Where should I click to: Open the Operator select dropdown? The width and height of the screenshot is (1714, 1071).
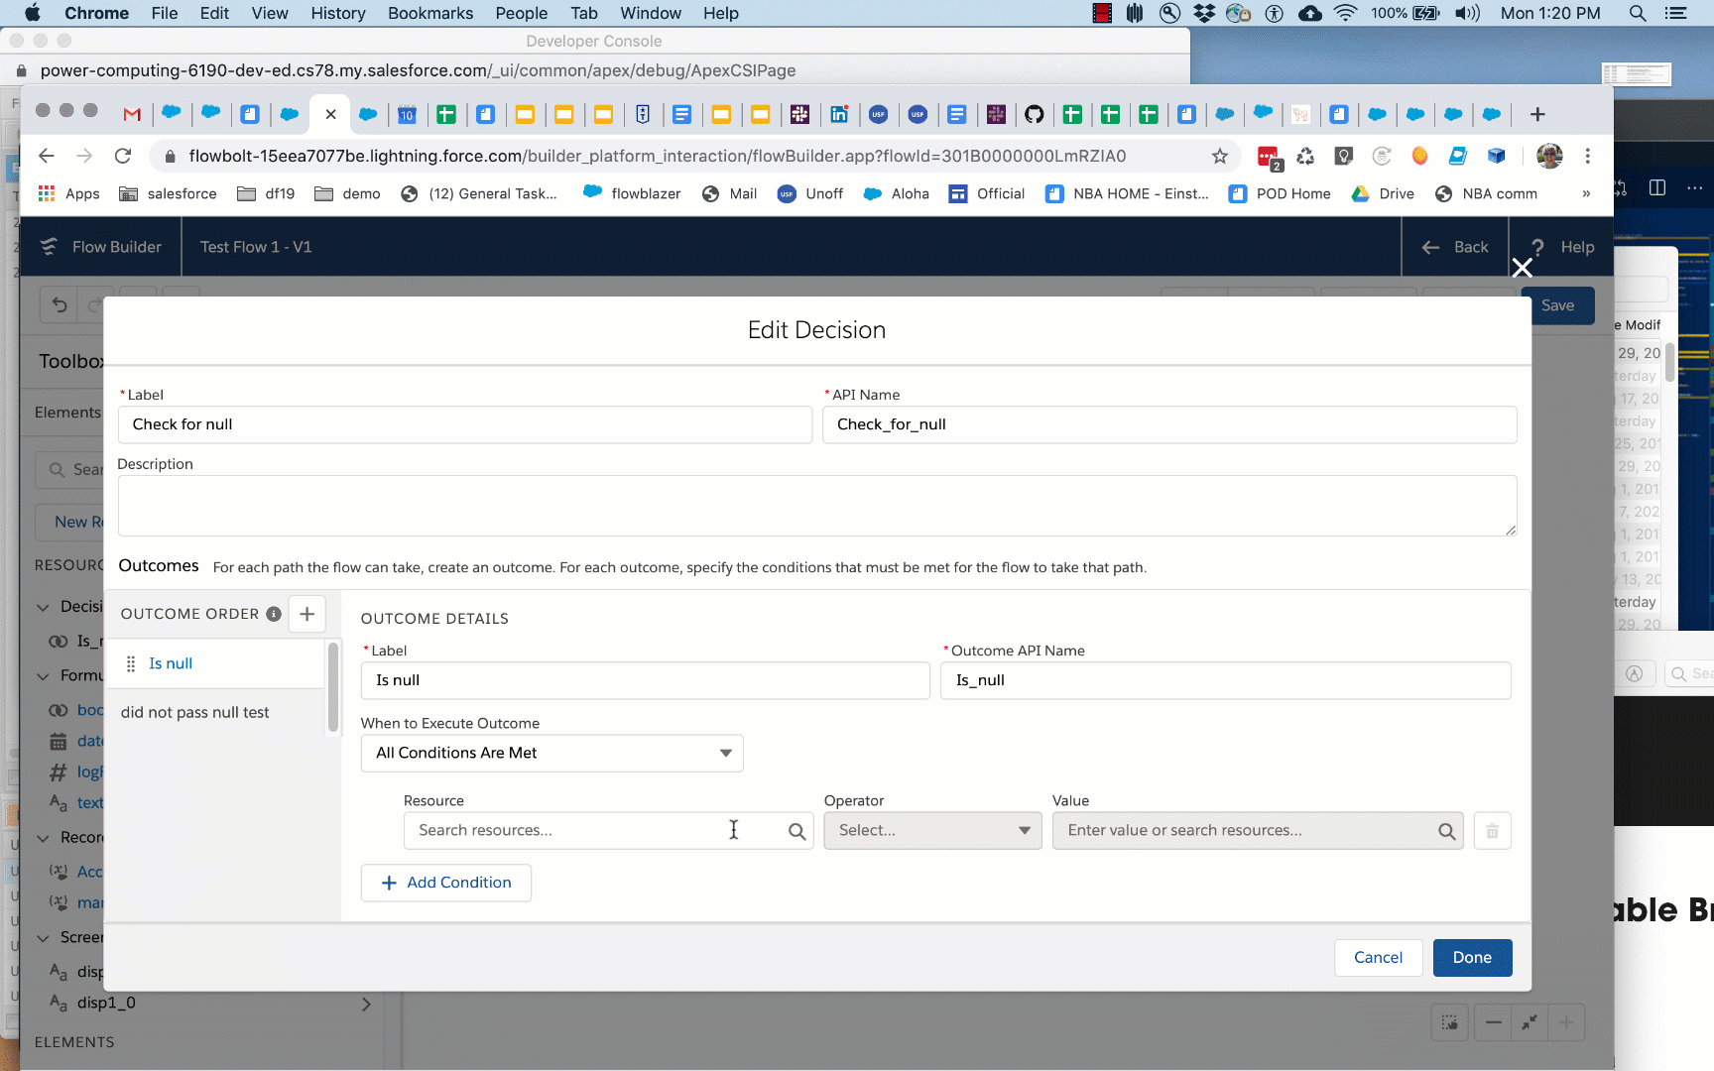pyautogui.click(x=932, y=831)
